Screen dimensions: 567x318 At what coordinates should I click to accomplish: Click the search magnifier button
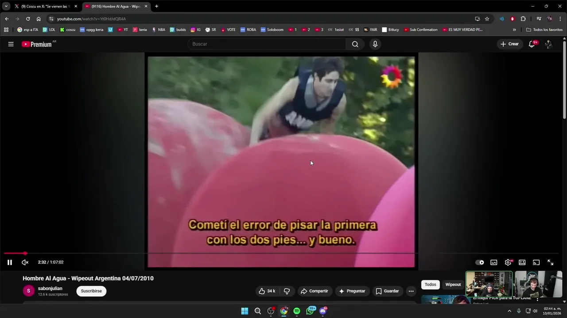click(355, 44)
